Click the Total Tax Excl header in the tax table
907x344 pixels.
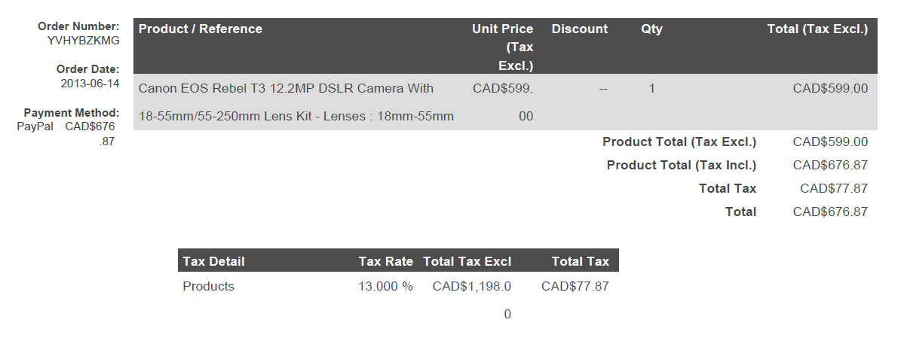pyautogui.click(x=467, y=262)
